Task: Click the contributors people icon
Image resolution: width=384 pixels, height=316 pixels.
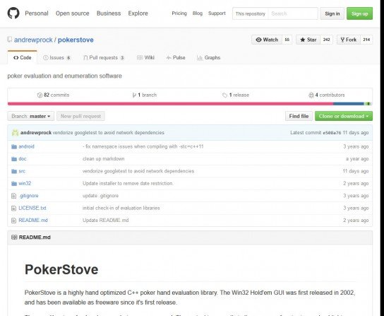Action: point(311,95)
